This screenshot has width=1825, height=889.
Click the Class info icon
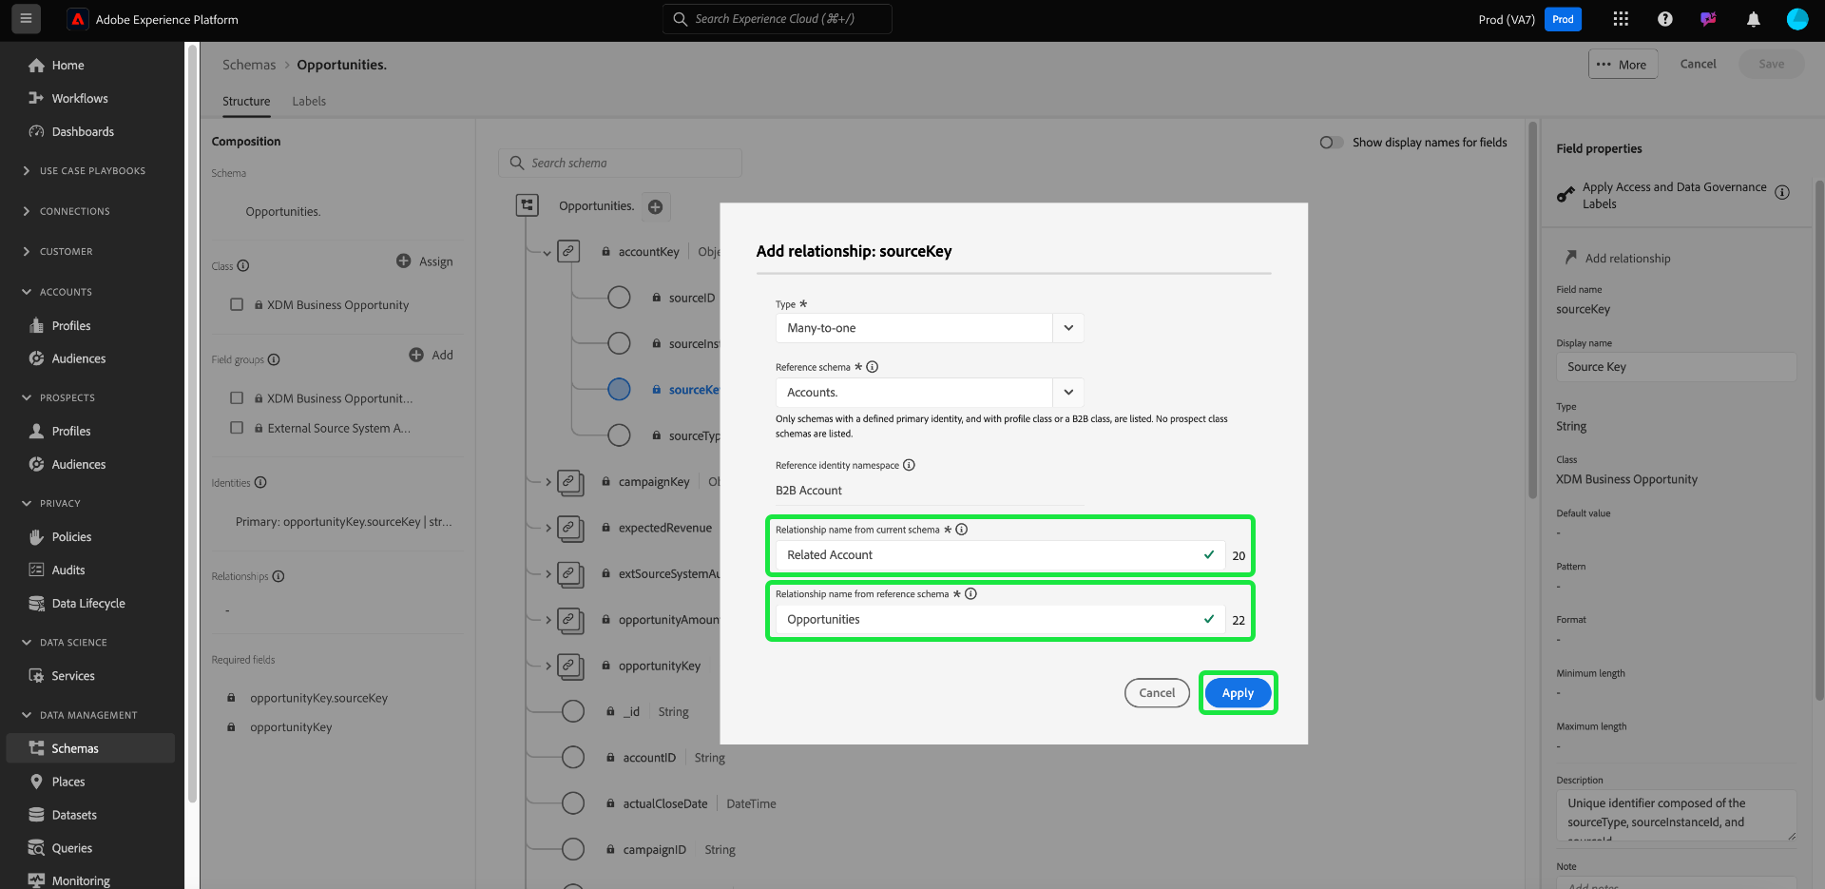[243, 266]
